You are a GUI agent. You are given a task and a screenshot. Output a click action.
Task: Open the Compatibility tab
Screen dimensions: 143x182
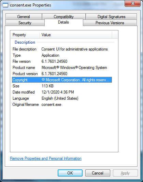[64, 17]
